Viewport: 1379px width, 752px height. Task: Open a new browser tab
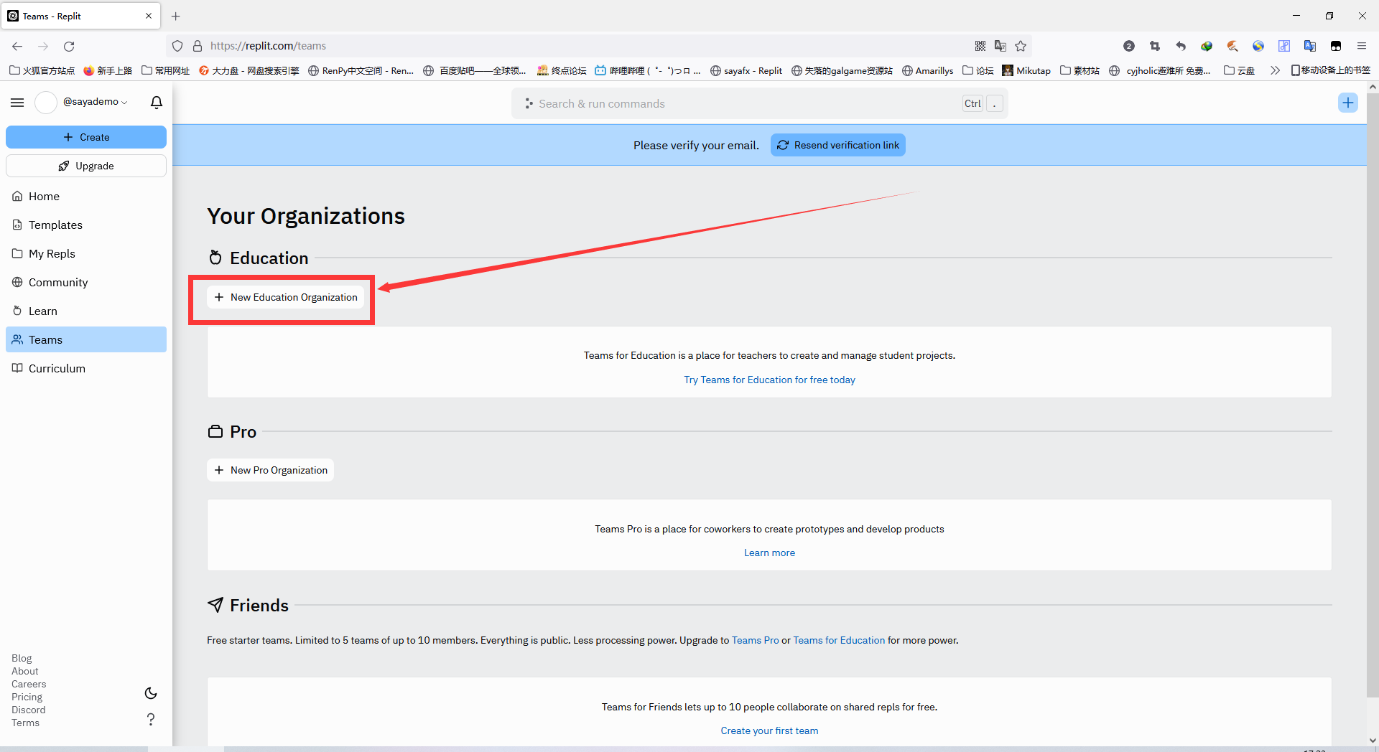(x=176, y=16)
